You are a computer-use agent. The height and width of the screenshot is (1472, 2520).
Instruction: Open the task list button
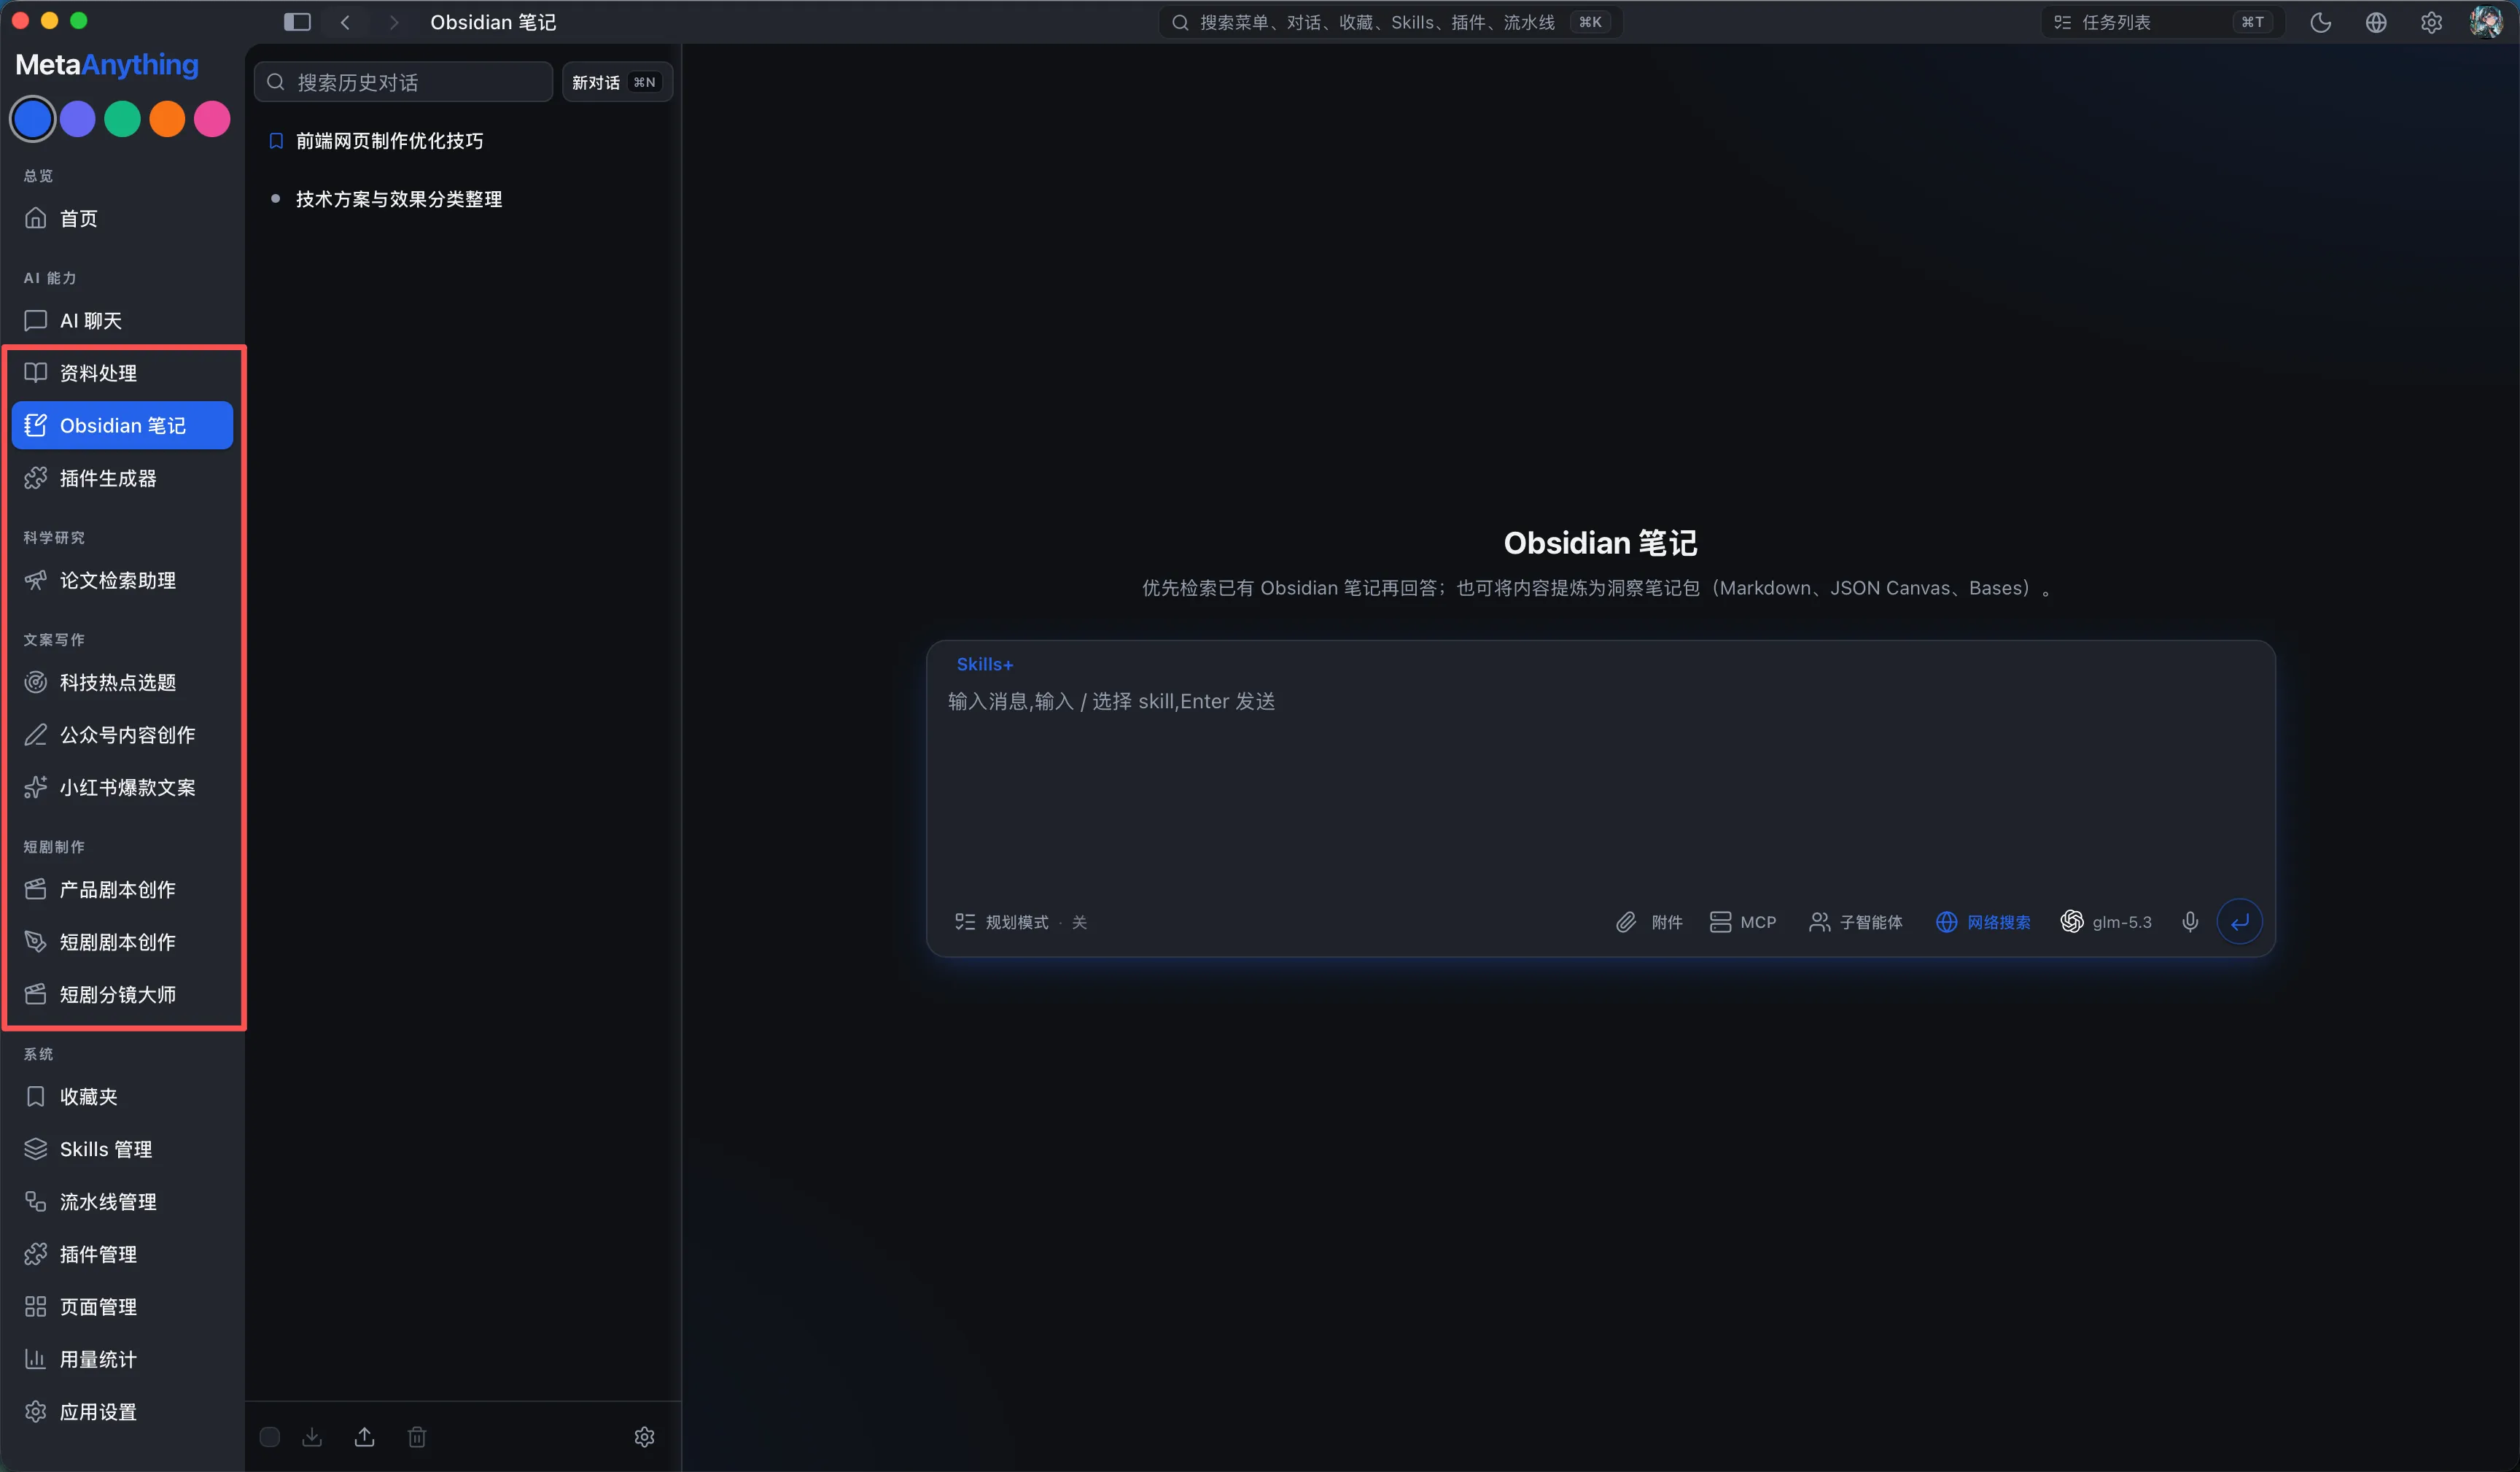[2162, 22]
